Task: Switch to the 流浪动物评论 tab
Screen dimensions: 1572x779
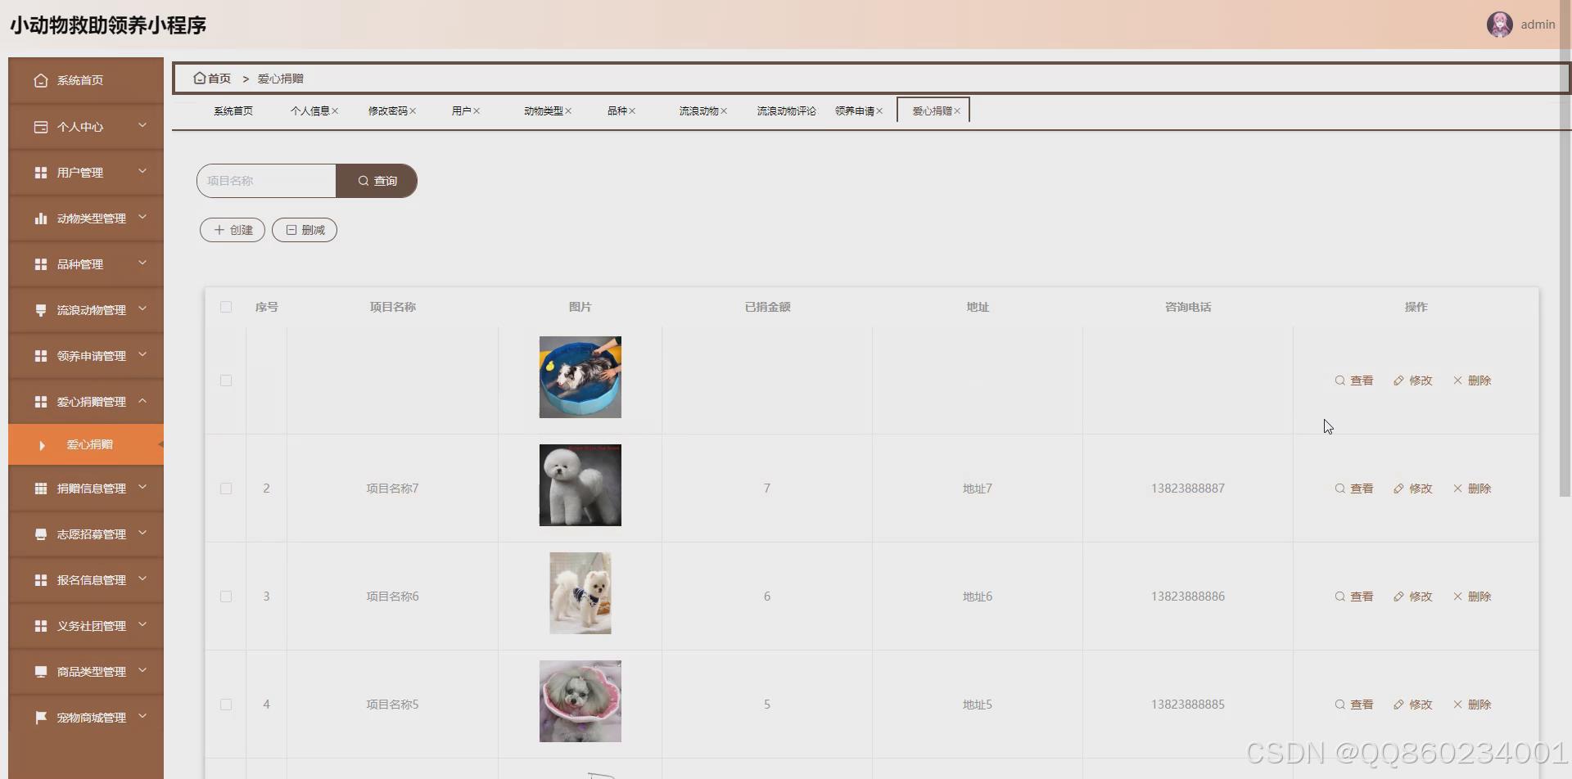Action: [786, 111]
